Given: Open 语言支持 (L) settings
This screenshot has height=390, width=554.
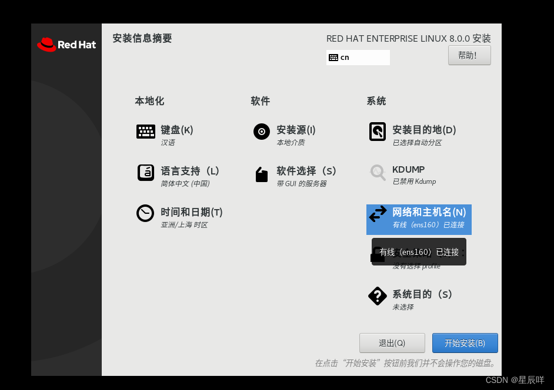Looking at the screenshot, I should [x=190, y=171].
